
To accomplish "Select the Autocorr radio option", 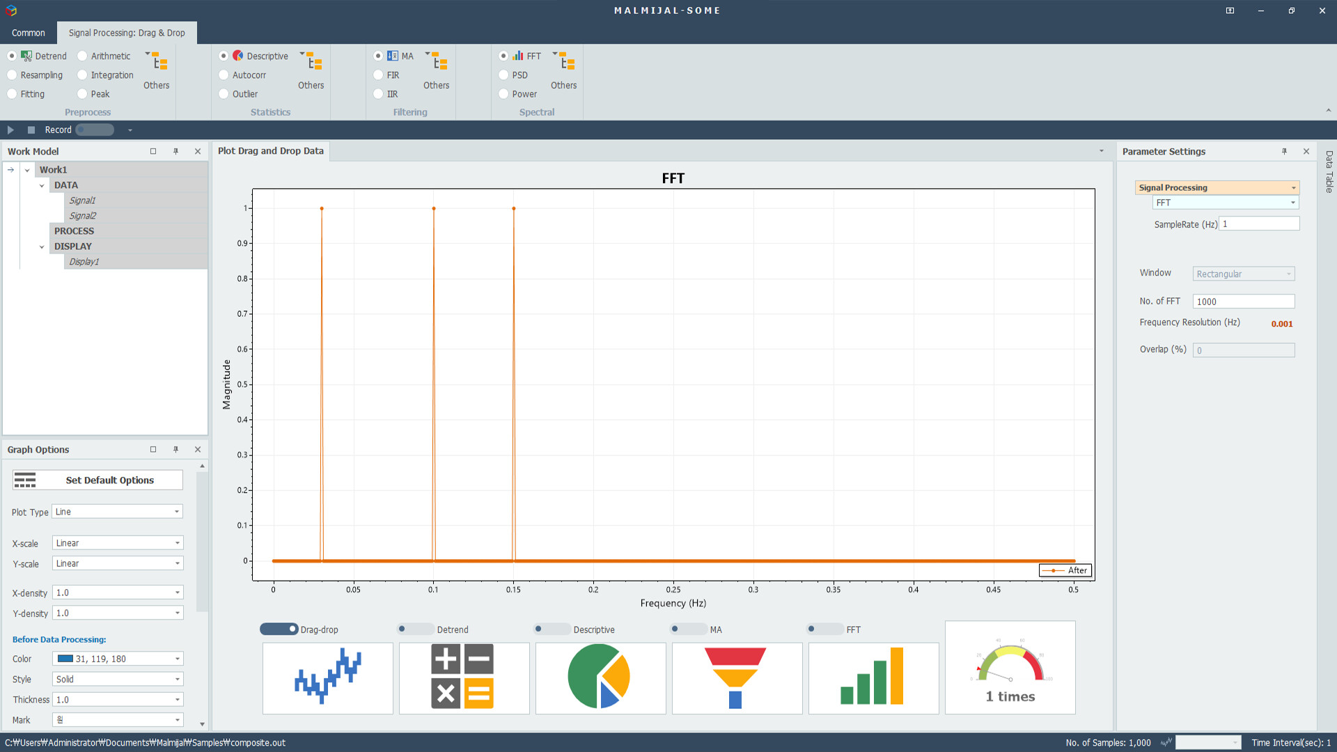I will click(x=224, y=75).
